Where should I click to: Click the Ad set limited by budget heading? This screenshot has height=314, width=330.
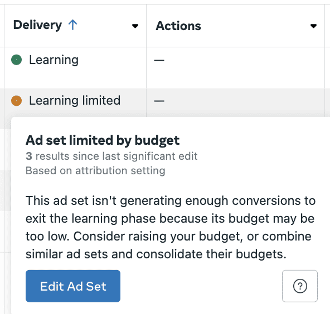[103, 140]
